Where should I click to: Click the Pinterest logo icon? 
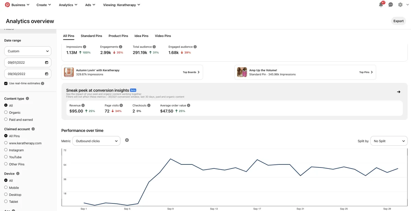(7, 5)
